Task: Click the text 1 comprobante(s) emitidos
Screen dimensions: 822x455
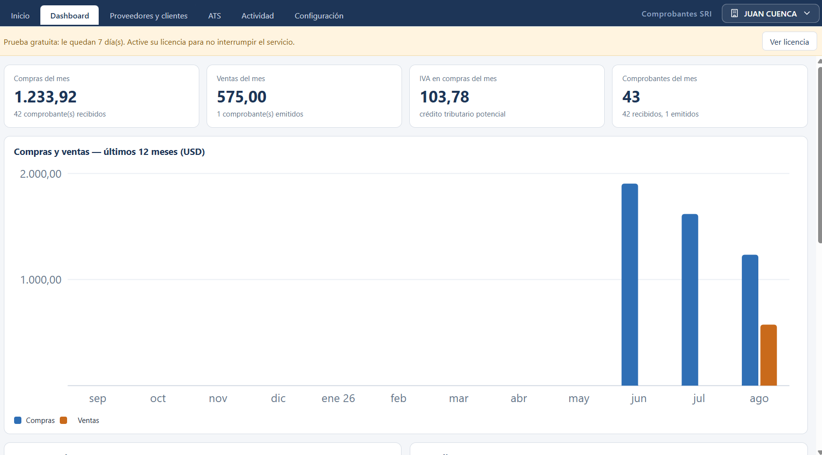Action: pyautogui.click(x=260, y=114)
